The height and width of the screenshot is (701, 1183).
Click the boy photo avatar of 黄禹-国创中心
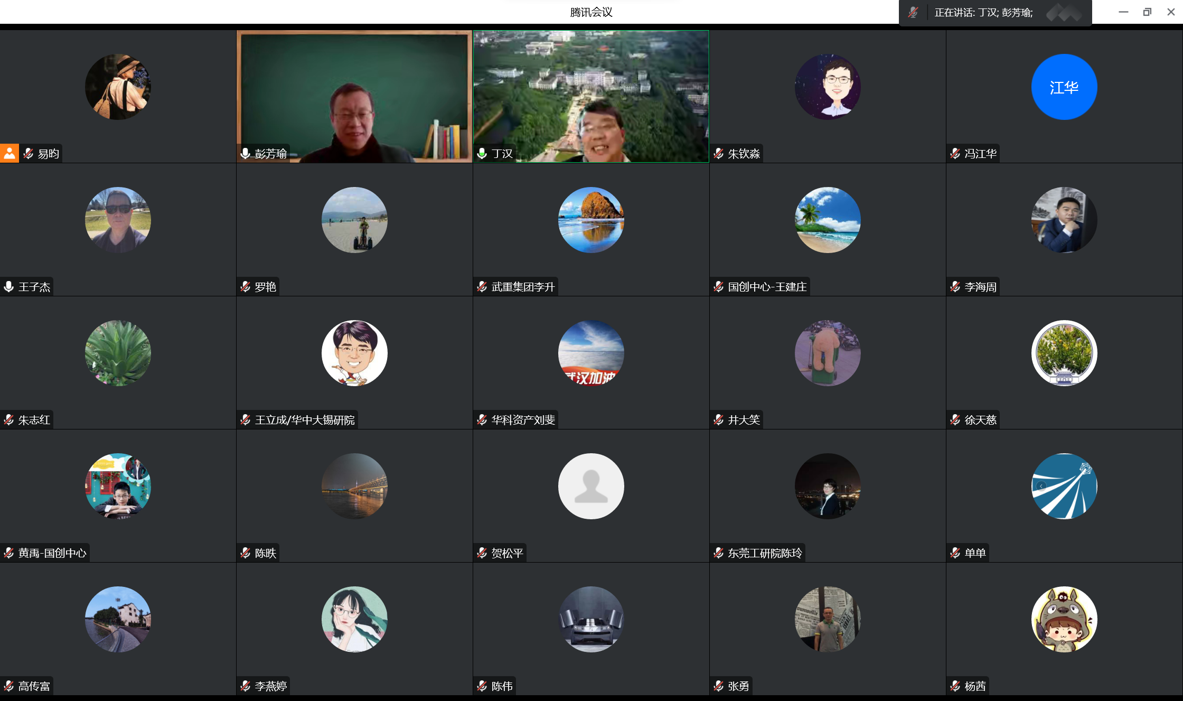(118, 486)
